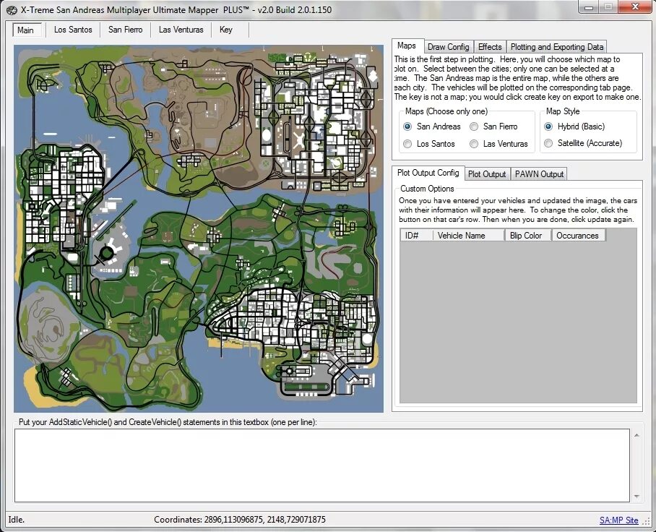Select the Maps config tab

click(407, 46)
